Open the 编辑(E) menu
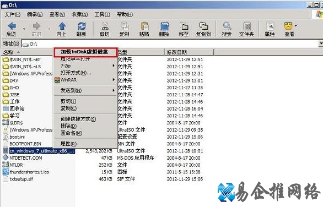This screenshot has width=323, height=207. pyautogui.click(x=35, y=14)
